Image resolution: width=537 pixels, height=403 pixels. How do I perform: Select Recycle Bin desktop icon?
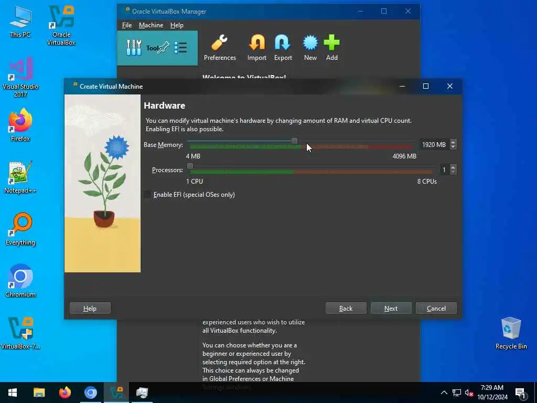(511, 333)
